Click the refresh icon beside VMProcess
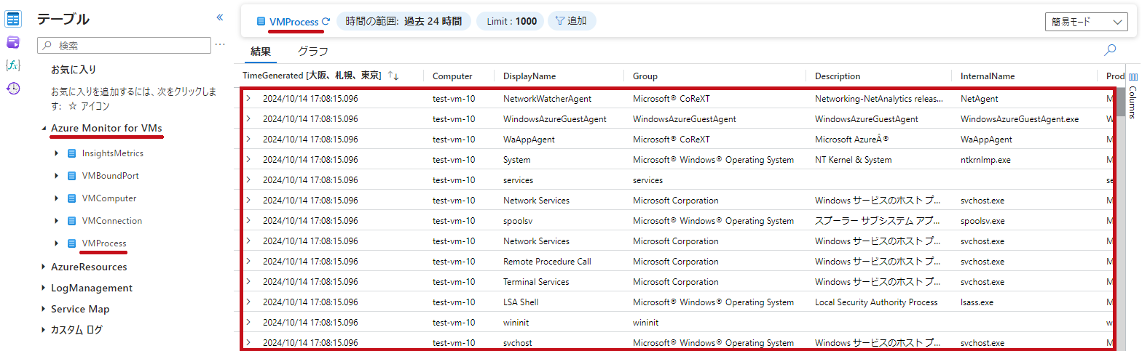This screenshot has width=1142, height=351. pyautogui.click(x=326, y=22)
